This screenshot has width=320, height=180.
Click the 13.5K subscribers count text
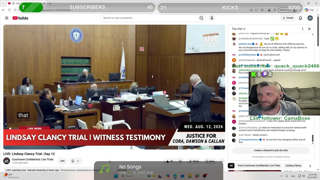pos(20,163)
